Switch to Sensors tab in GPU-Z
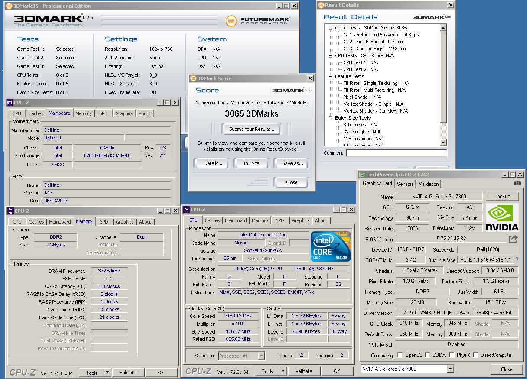The width and height of the screenshot is (527, 379). 405,184
